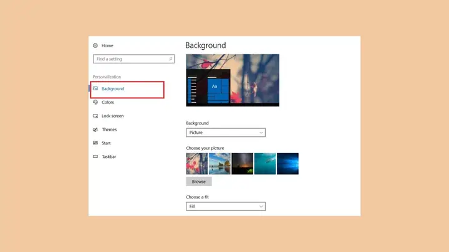Choose the red leaves wallpaper thumbnail
The image size is (449, 252).
point(196,164)
